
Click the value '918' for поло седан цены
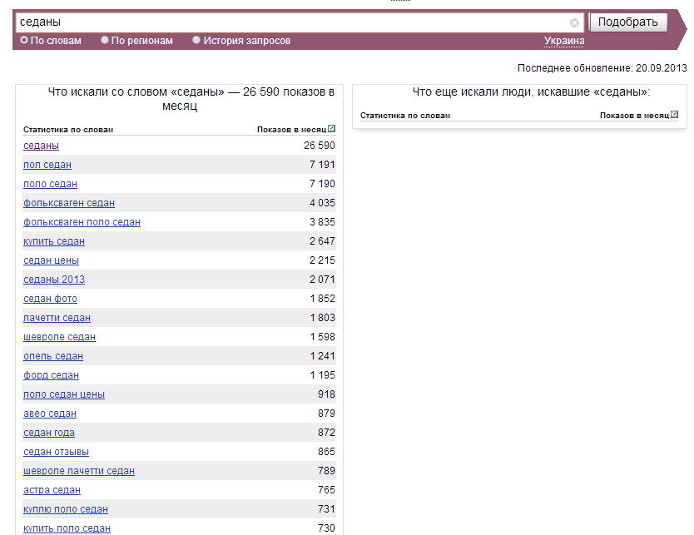tap(326, 394)
